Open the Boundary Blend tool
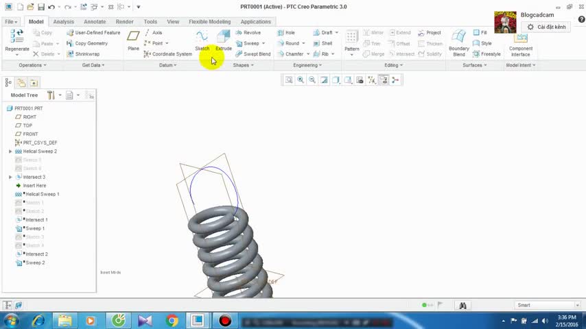The image size is (586, 329). click(x=459, y=43)
